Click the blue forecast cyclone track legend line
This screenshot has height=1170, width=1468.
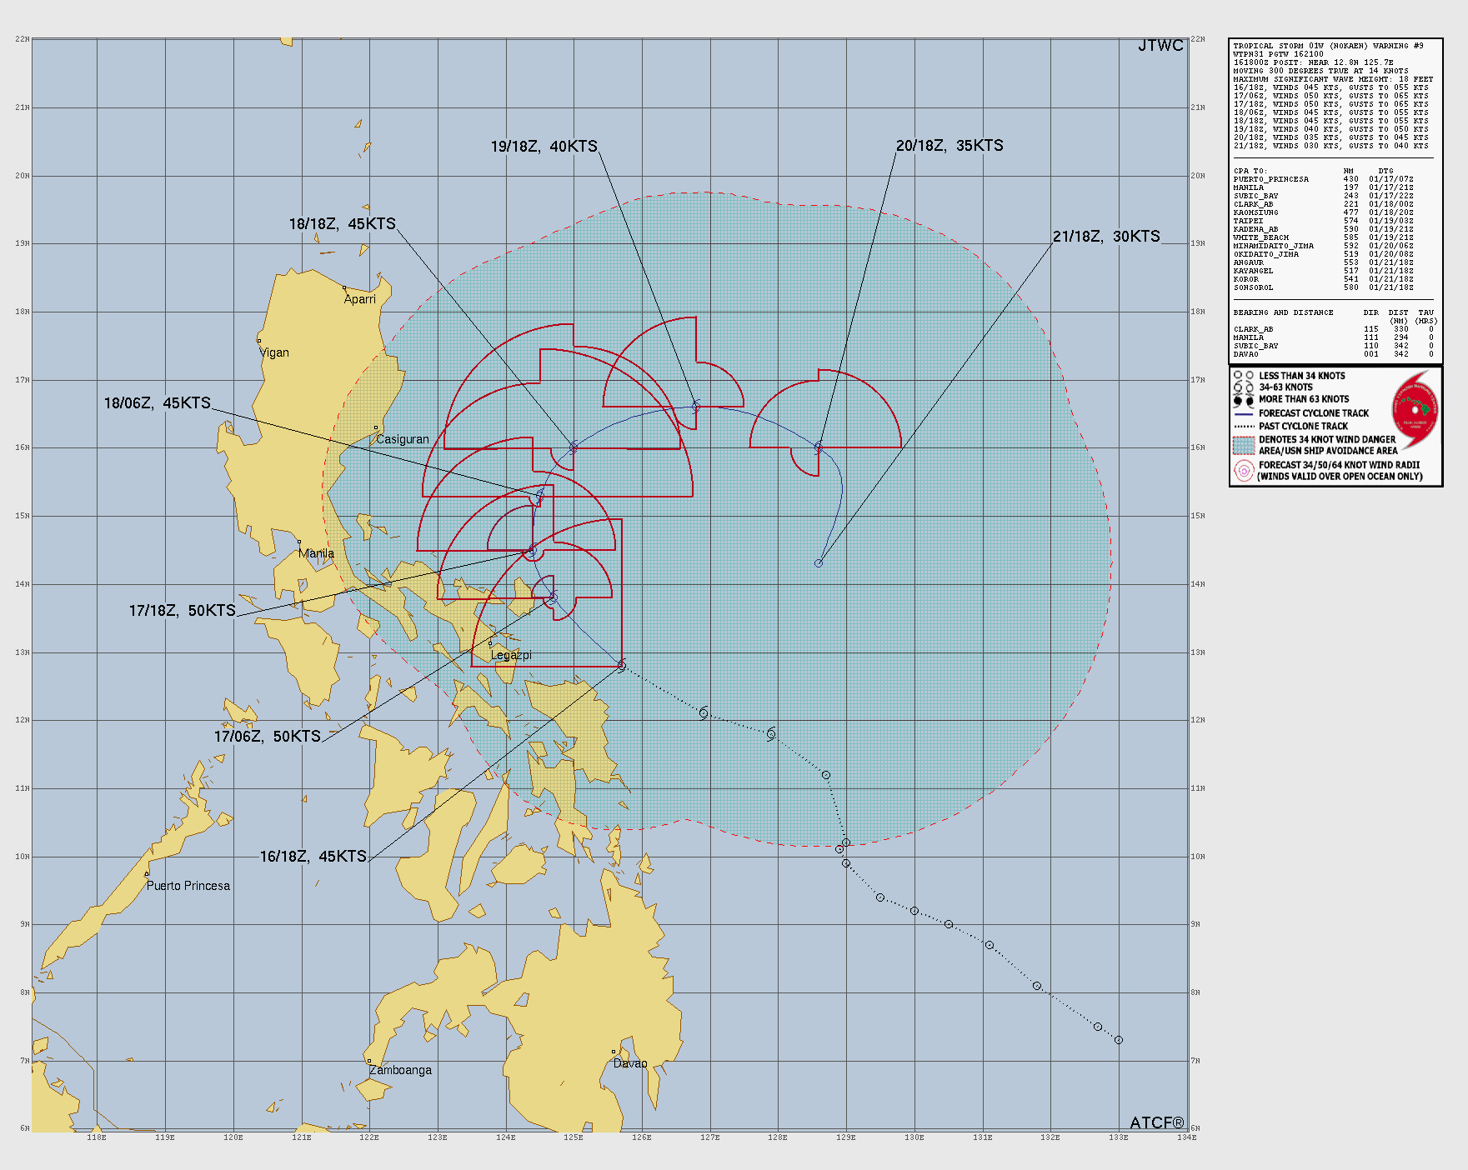(1244, 413)
